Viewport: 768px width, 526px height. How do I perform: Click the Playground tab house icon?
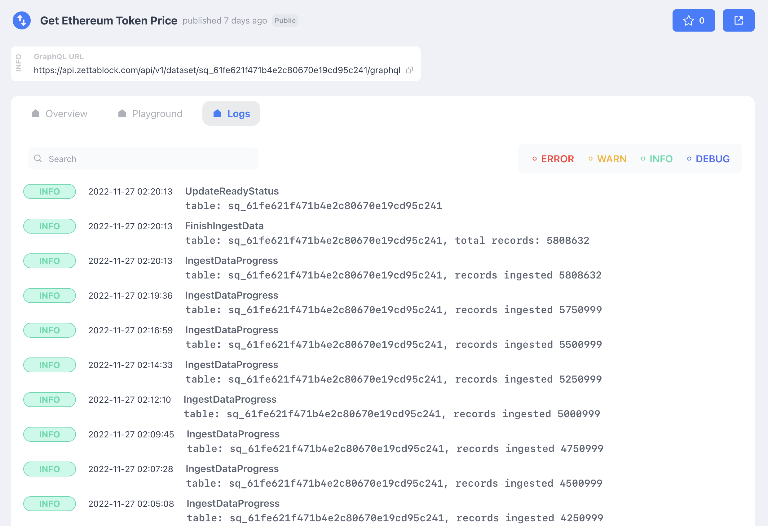[122, 114]
